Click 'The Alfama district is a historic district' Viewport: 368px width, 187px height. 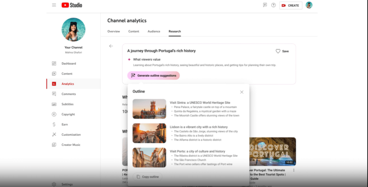(x=198, y=140)
